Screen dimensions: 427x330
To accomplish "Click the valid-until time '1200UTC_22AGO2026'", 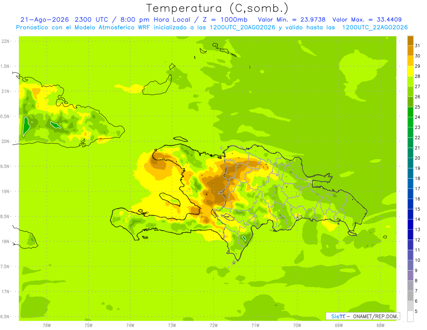I will pyautogui.click(x=375, y=27).
